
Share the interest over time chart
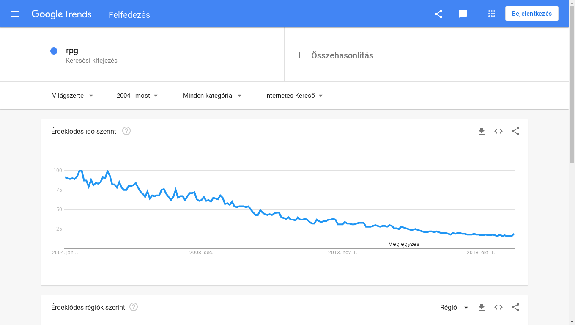point(515,131)
